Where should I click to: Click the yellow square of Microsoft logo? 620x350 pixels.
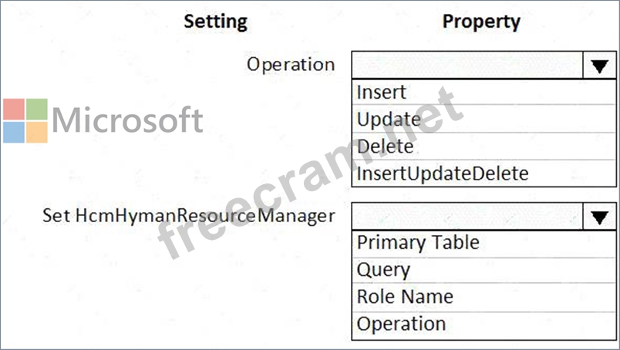[36, 132]
